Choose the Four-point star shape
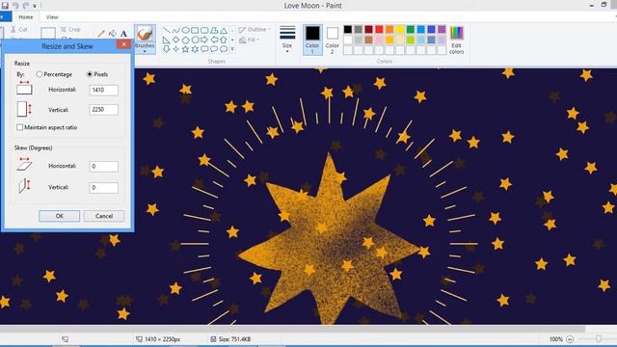Image resolution: width=617 pixels, height=347 pixels. click(175, 49)
